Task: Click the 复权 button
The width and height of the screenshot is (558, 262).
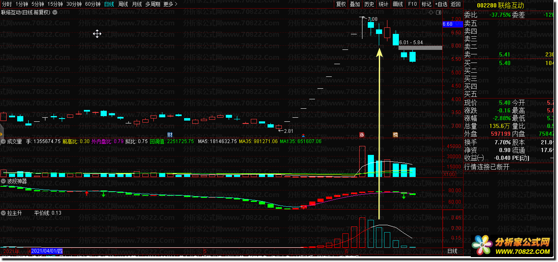Action: [341, 4]
